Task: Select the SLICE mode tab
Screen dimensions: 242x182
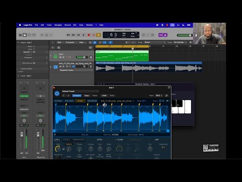Action: coord(80,101)
